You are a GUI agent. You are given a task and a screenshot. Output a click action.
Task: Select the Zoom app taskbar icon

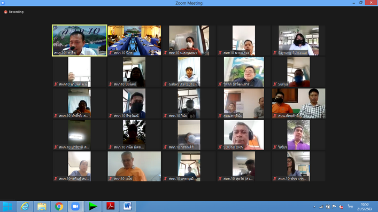76,207
